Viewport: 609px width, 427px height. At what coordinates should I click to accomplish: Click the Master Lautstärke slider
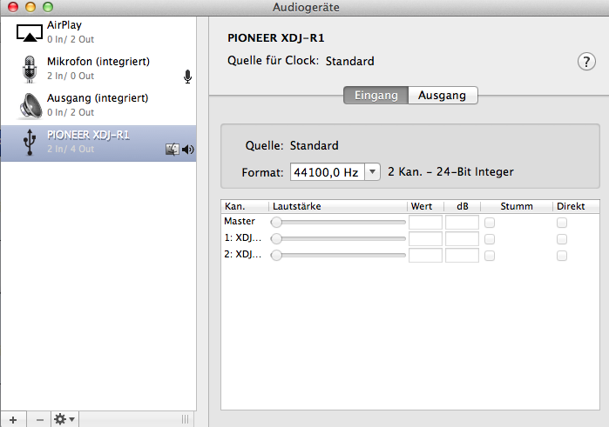pos(340,223)
